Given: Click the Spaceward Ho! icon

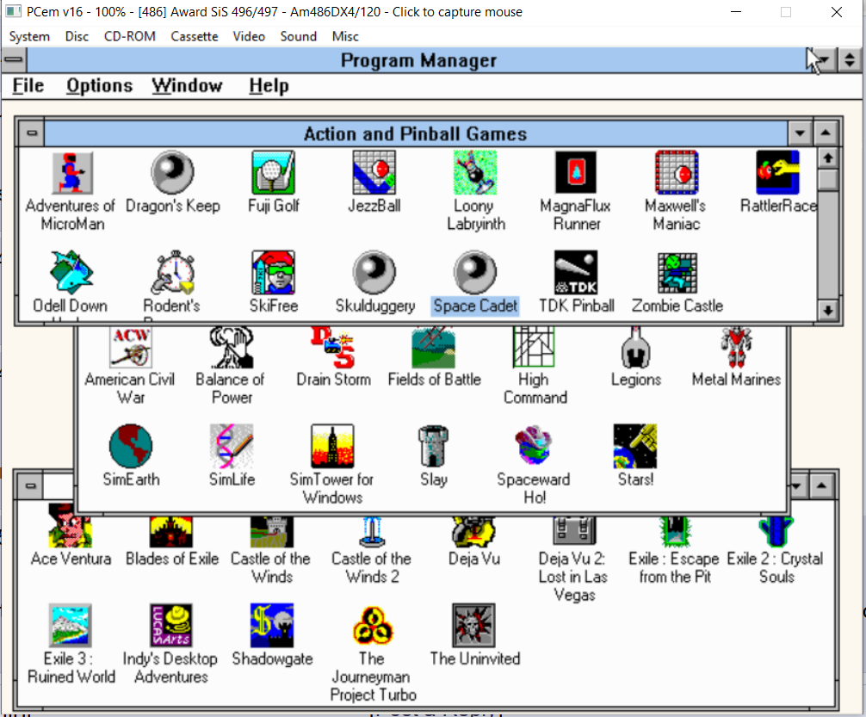Looking at the screenshot, I should pyautogui.click(x=534, y=446).
